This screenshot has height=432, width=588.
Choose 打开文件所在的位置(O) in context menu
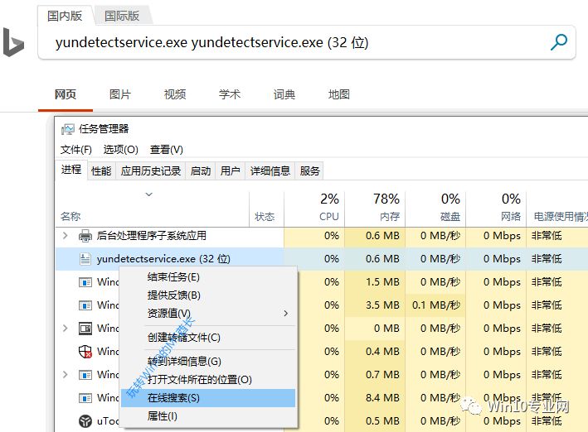coord(208,380)
